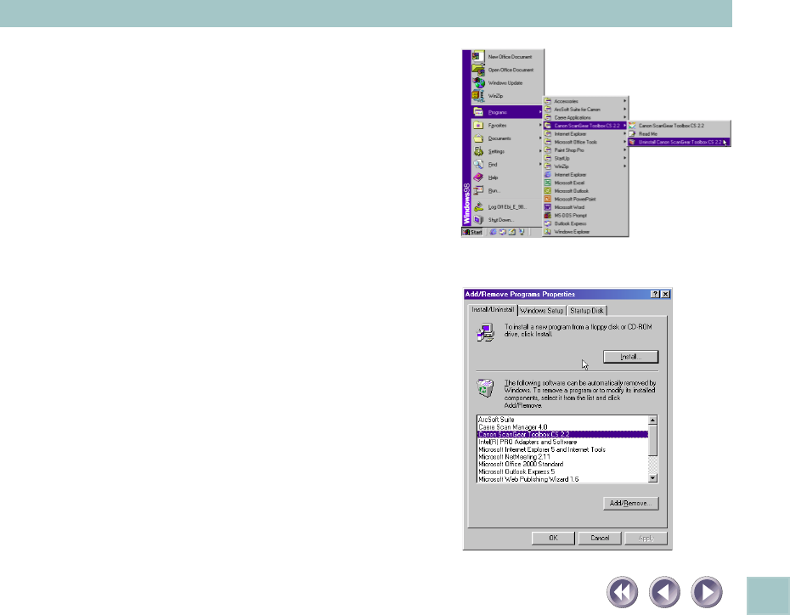The height and width of the screenshot is (615, 790).
Task: Click the View Channels quick launch icon
Action: pyautogui.click(x=522, y=232)
